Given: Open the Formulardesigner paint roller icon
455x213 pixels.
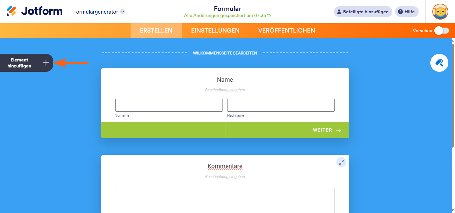Looking at the screenshot, I should (439, 62).
